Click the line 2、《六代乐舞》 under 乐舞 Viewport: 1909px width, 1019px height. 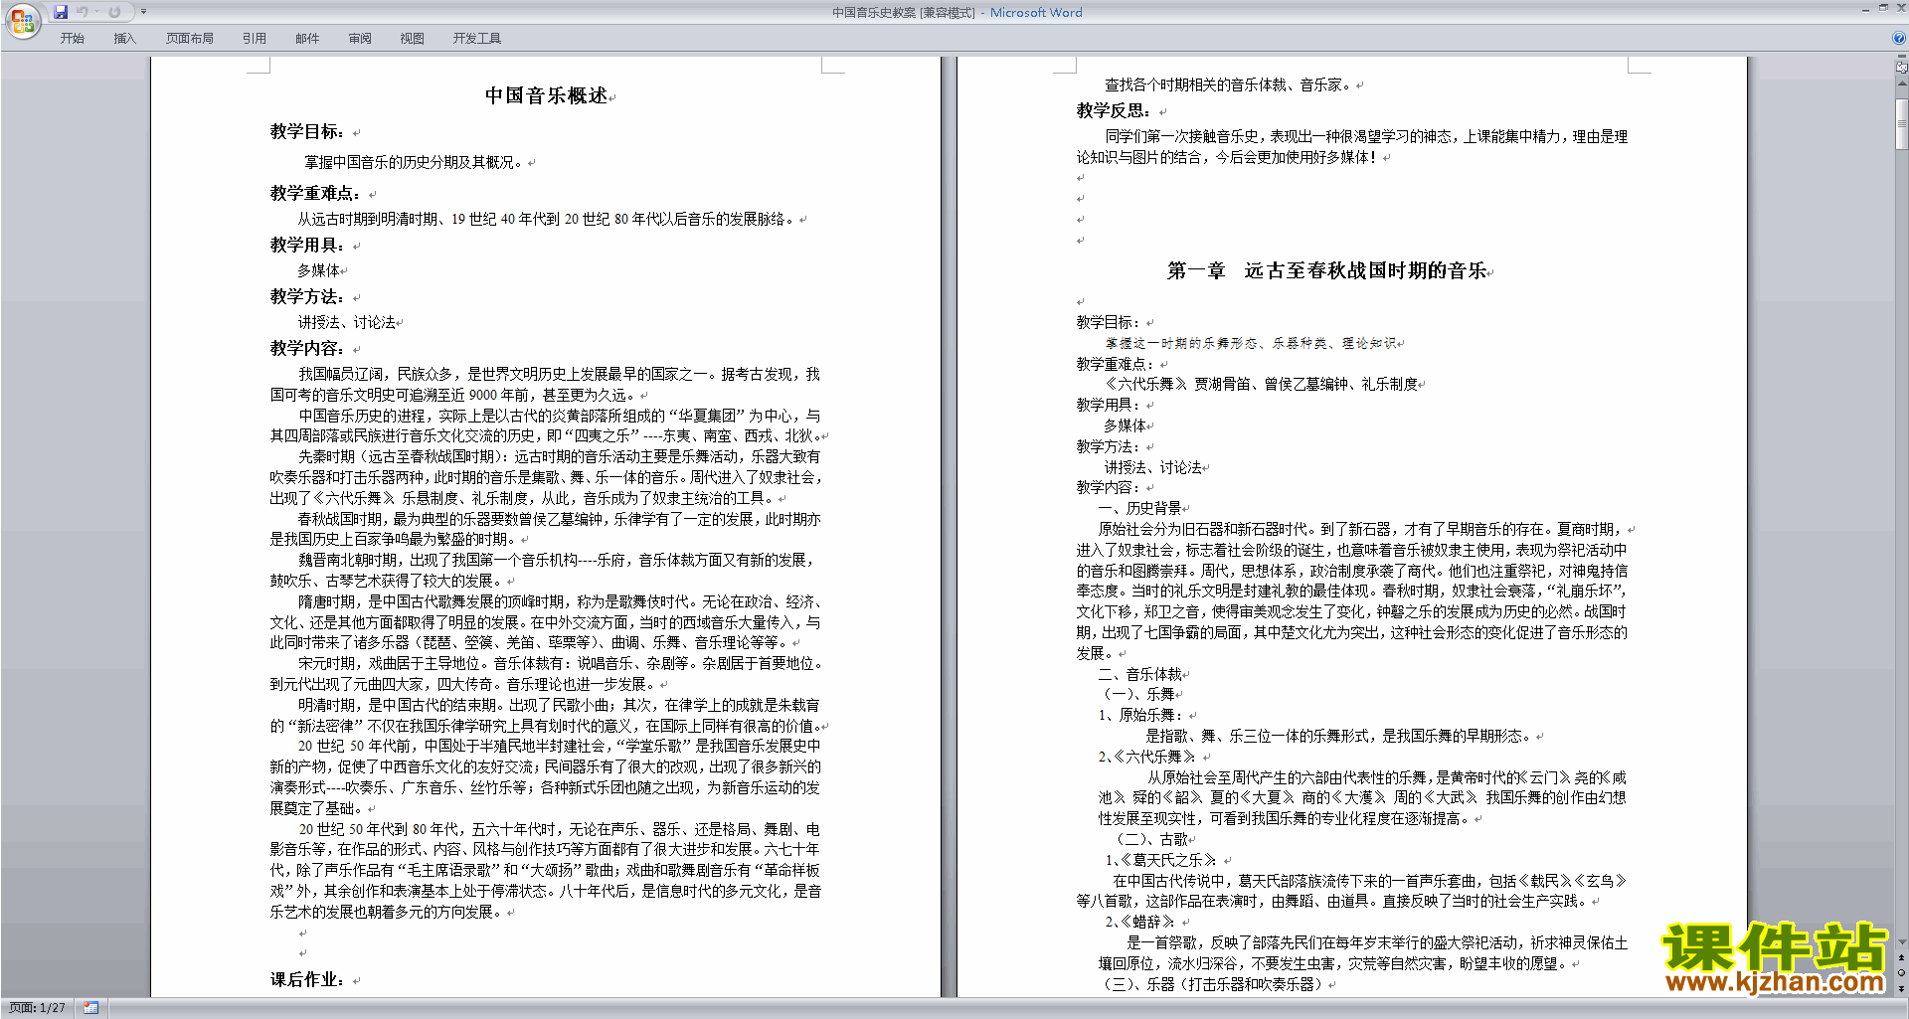click(x=1147, y=757)
